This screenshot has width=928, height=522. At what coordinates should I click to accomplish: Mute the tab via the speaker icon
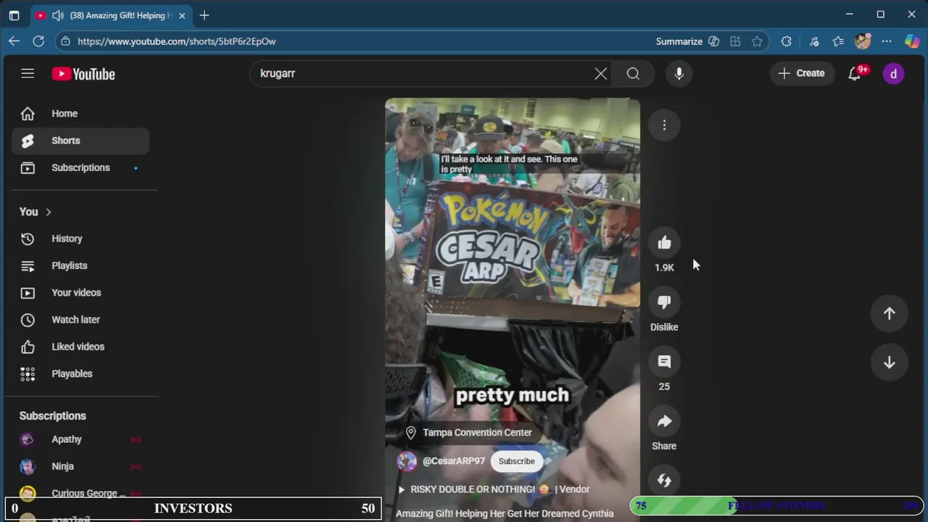pyautogui.click(x=58, y=15)
